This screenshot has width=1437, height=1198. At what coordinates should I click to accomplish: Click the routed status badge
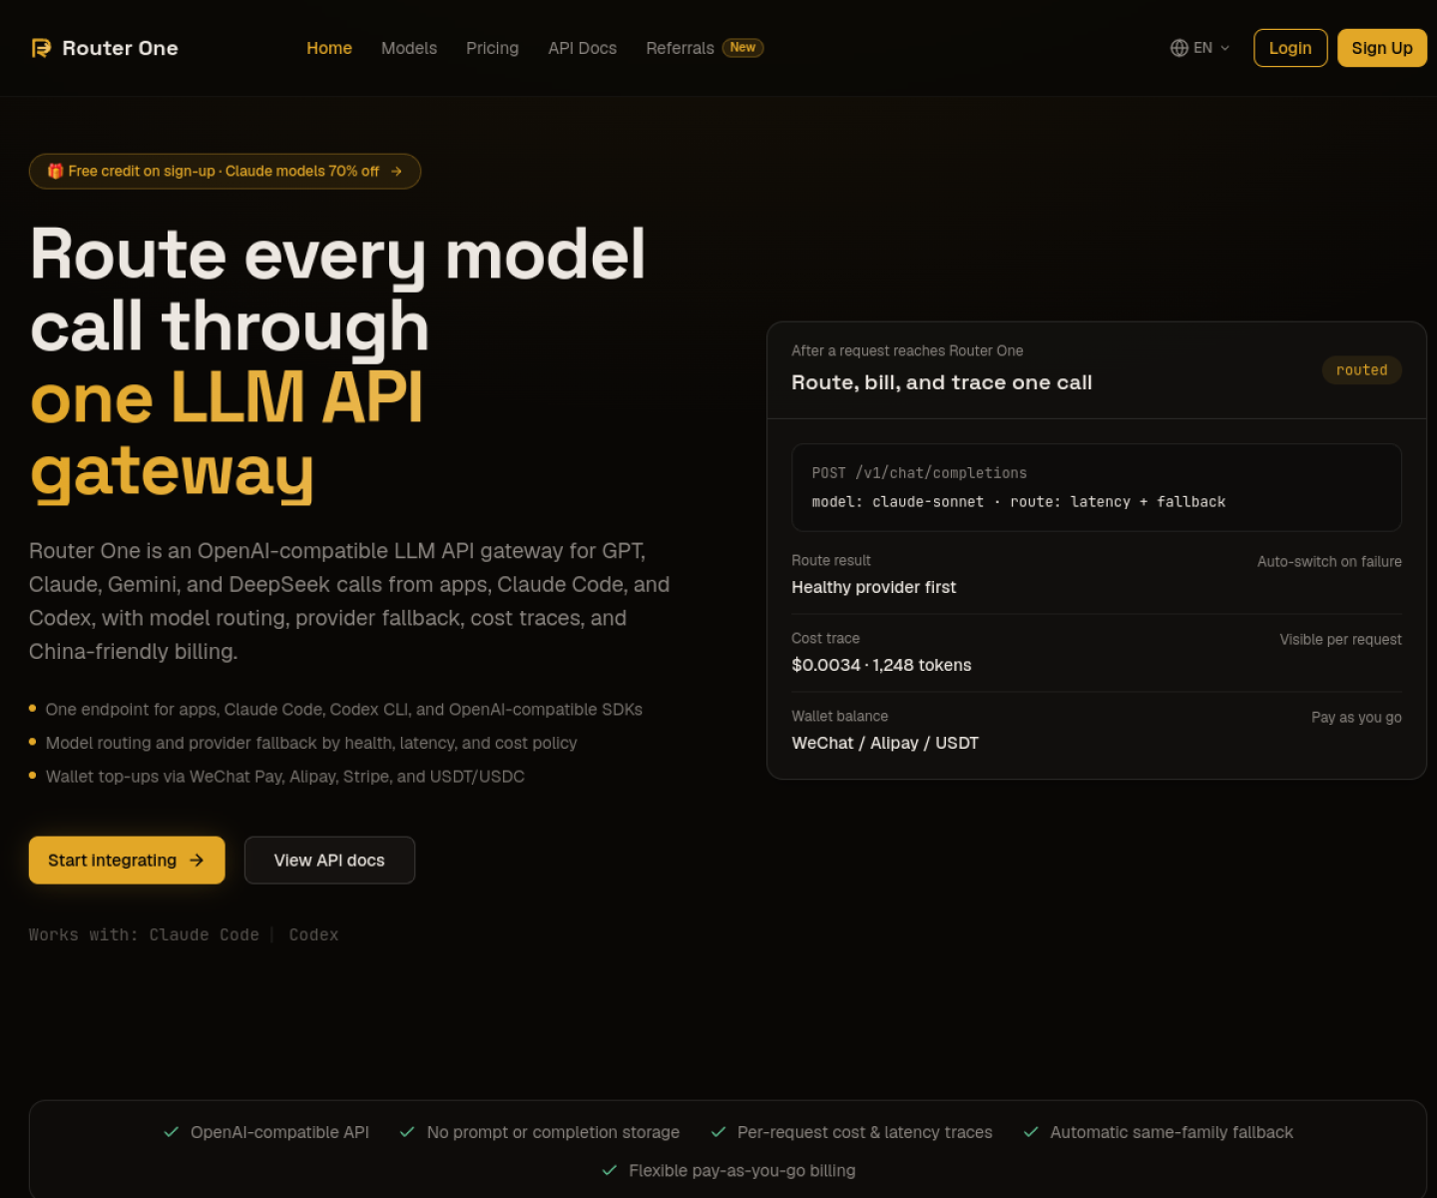tap(1362, 370)
